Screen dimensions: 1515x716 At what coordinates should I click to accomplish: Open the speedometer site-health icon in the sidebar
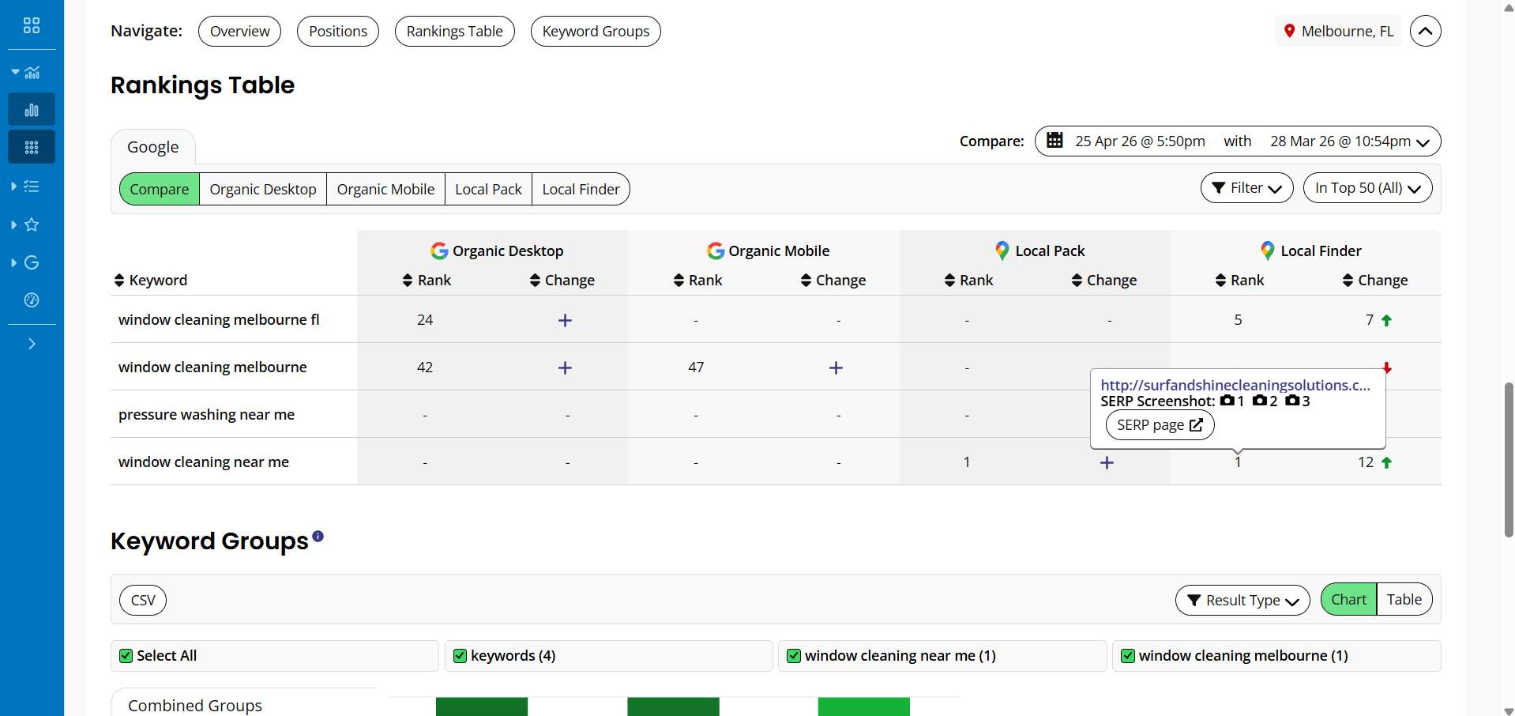(x=32, y=300)
